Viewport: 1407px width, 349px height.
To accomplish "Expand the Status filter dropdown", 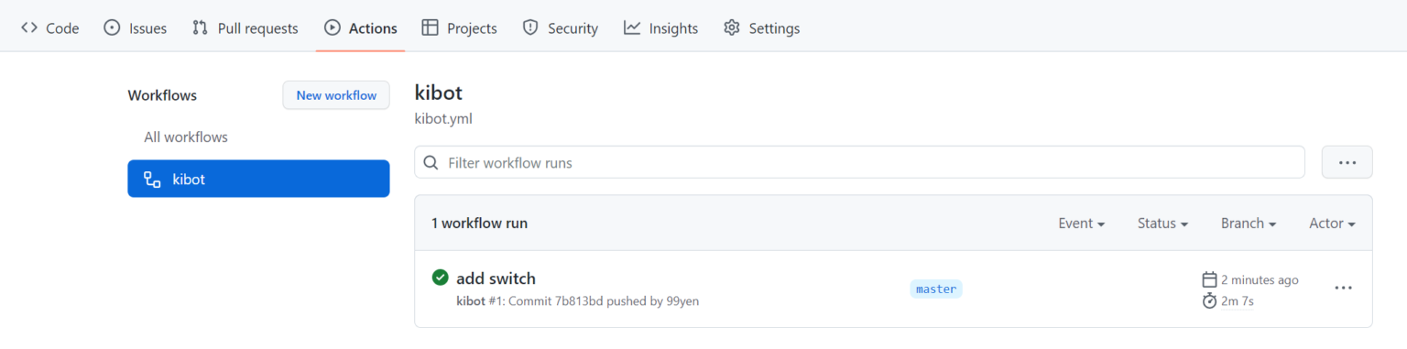I will click(x=1162, y=224).
